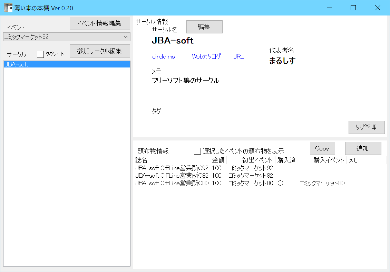The height and width of the screenshot is (272, 390).
Task: Click the purchased circle mark in C80 row
Action: (280, 183)
